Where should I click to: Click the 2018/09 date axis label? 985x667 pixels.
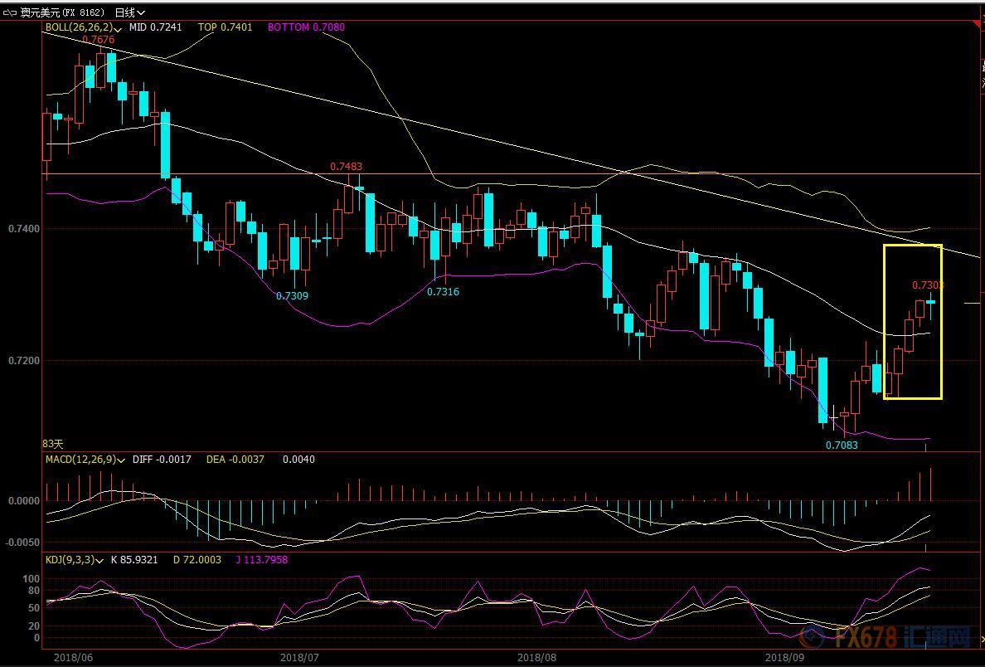click(784, 658)
